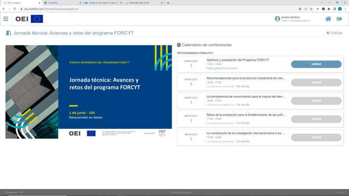This screenshot has width=349, height=196.
Task: Click the Volver back link
Action: (x=334, y=33)
